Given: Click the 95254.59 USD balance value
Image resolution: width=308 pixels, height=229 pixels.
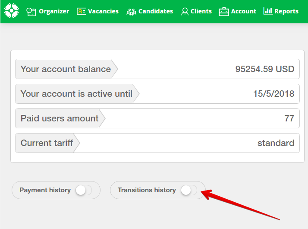Looking at the screenshot, I should pyautogui.click(x=264, y=69).
